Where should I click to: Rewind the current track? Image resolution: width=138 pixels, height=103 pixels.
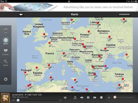(x=82, y=98)
